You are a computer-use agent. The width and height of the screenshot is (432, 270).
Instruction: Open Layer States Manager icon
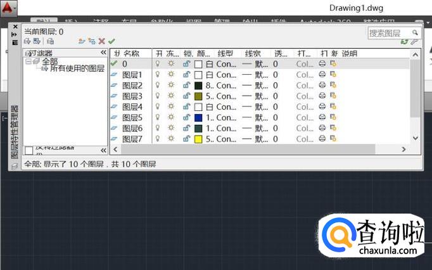[51, 41]
